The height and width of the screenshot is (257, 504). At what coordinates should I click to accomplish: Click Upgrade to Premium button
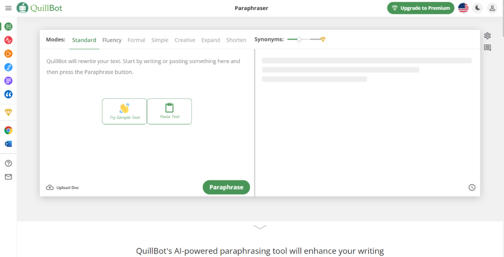421,8
